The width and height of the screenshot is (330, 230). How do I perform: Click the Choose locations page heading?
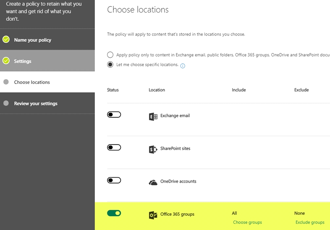coord(138,10)
